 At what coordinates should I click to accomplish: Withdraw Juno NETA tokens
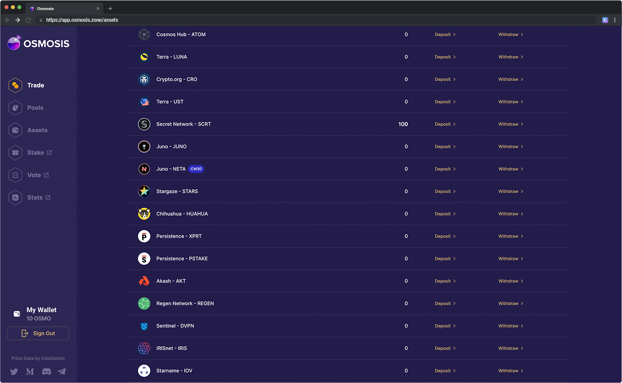click(x=511, y=169)
